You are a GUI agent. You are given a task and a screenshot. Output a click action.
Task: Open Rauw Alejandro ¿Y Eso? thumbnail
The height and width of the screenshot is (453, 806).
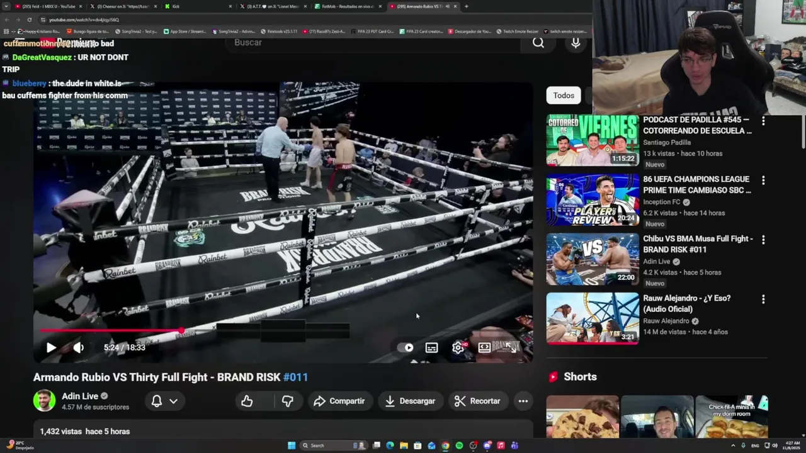[x=592, y=318]
